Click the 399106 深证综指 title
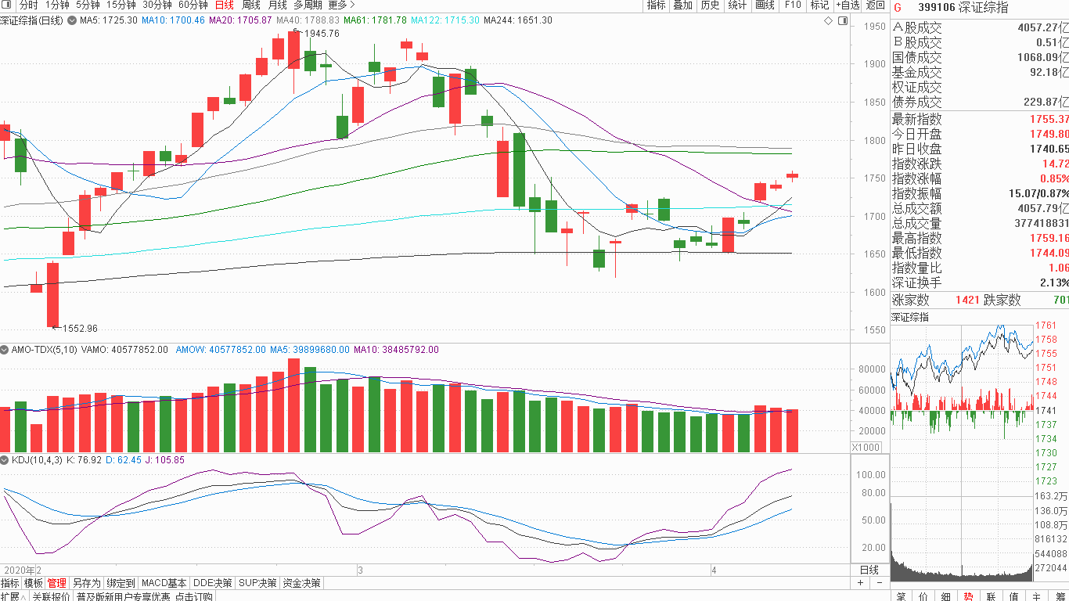 (962, 8)
